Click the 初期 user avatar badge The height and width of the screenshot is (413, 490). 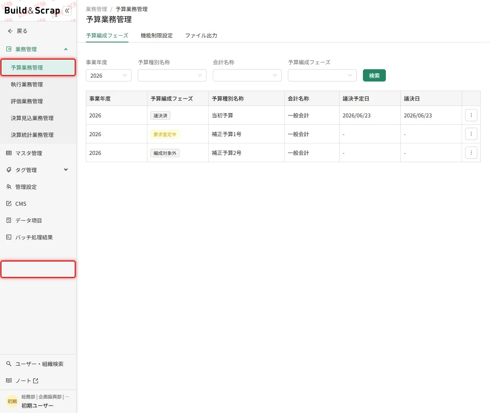pos(12,401)
